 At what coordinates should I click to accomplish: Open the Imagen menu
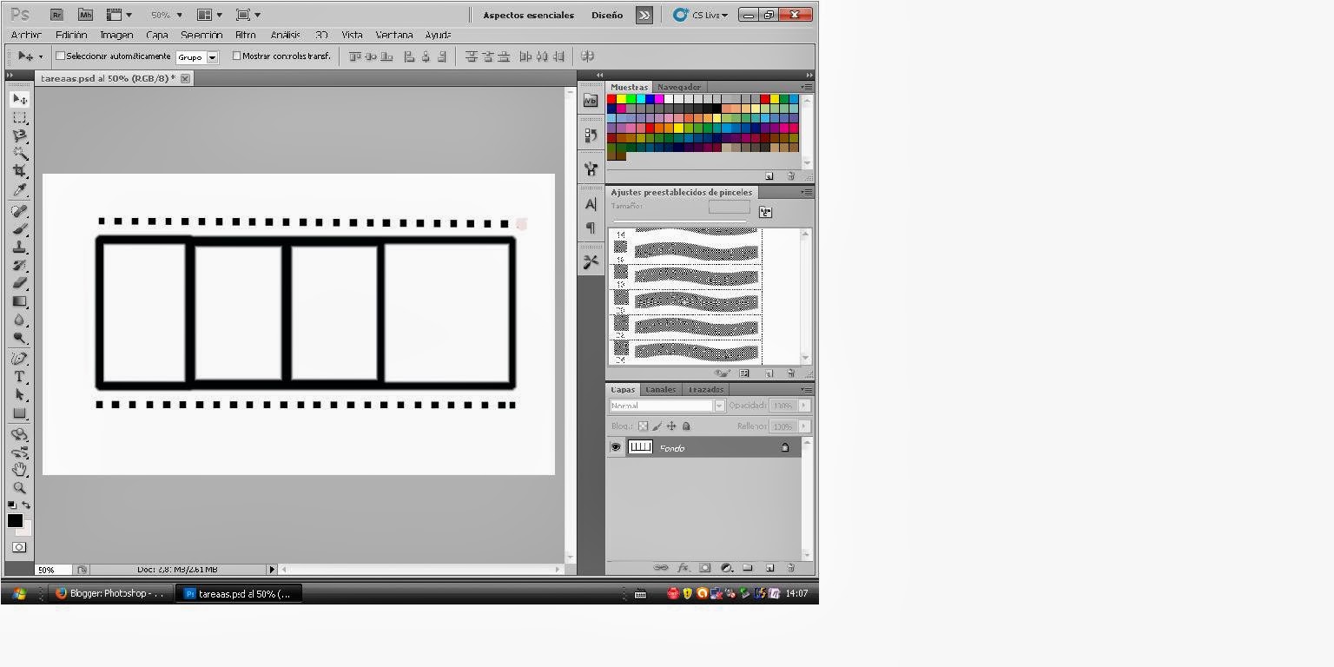point(116,35)
